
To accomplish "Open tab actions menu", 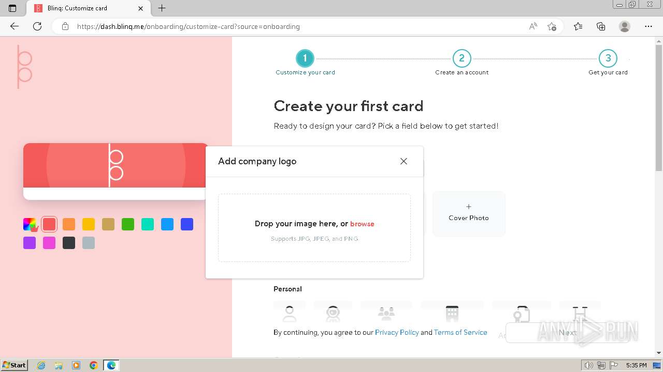I will pos(12,8).
